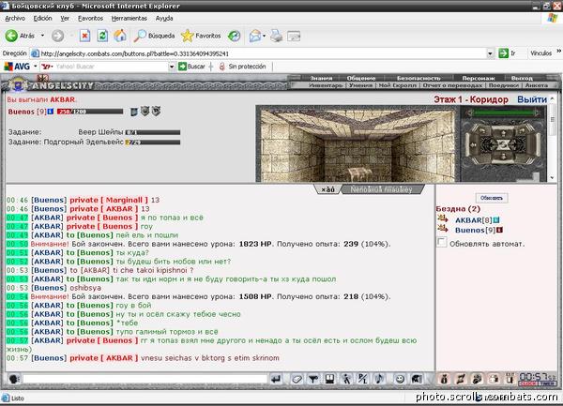
Task: Open the address bar dropdown arrow
Action: [490, 53]
